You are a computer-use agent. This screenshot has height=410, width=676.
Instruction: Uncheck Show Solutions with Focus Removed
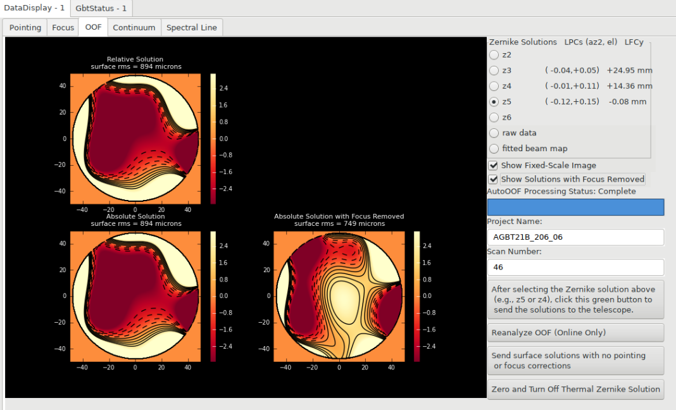493,179
